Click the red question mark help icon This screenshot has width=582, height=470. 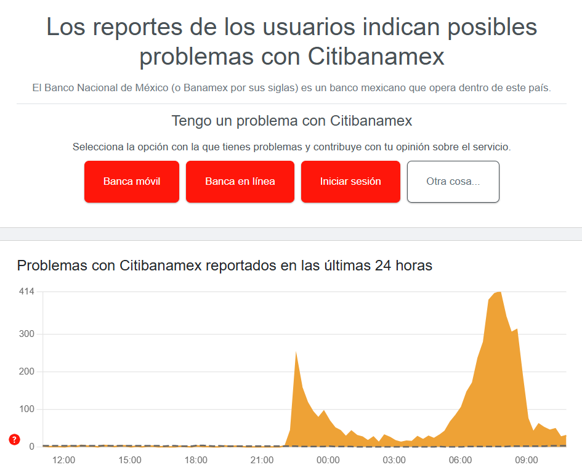(x=14, y=440)
